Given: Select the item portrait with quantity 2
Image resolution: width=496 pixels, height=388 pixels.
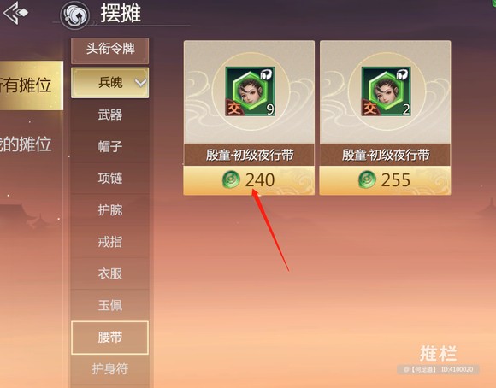Looking at the screenshot, I should [x=386, y=91].
